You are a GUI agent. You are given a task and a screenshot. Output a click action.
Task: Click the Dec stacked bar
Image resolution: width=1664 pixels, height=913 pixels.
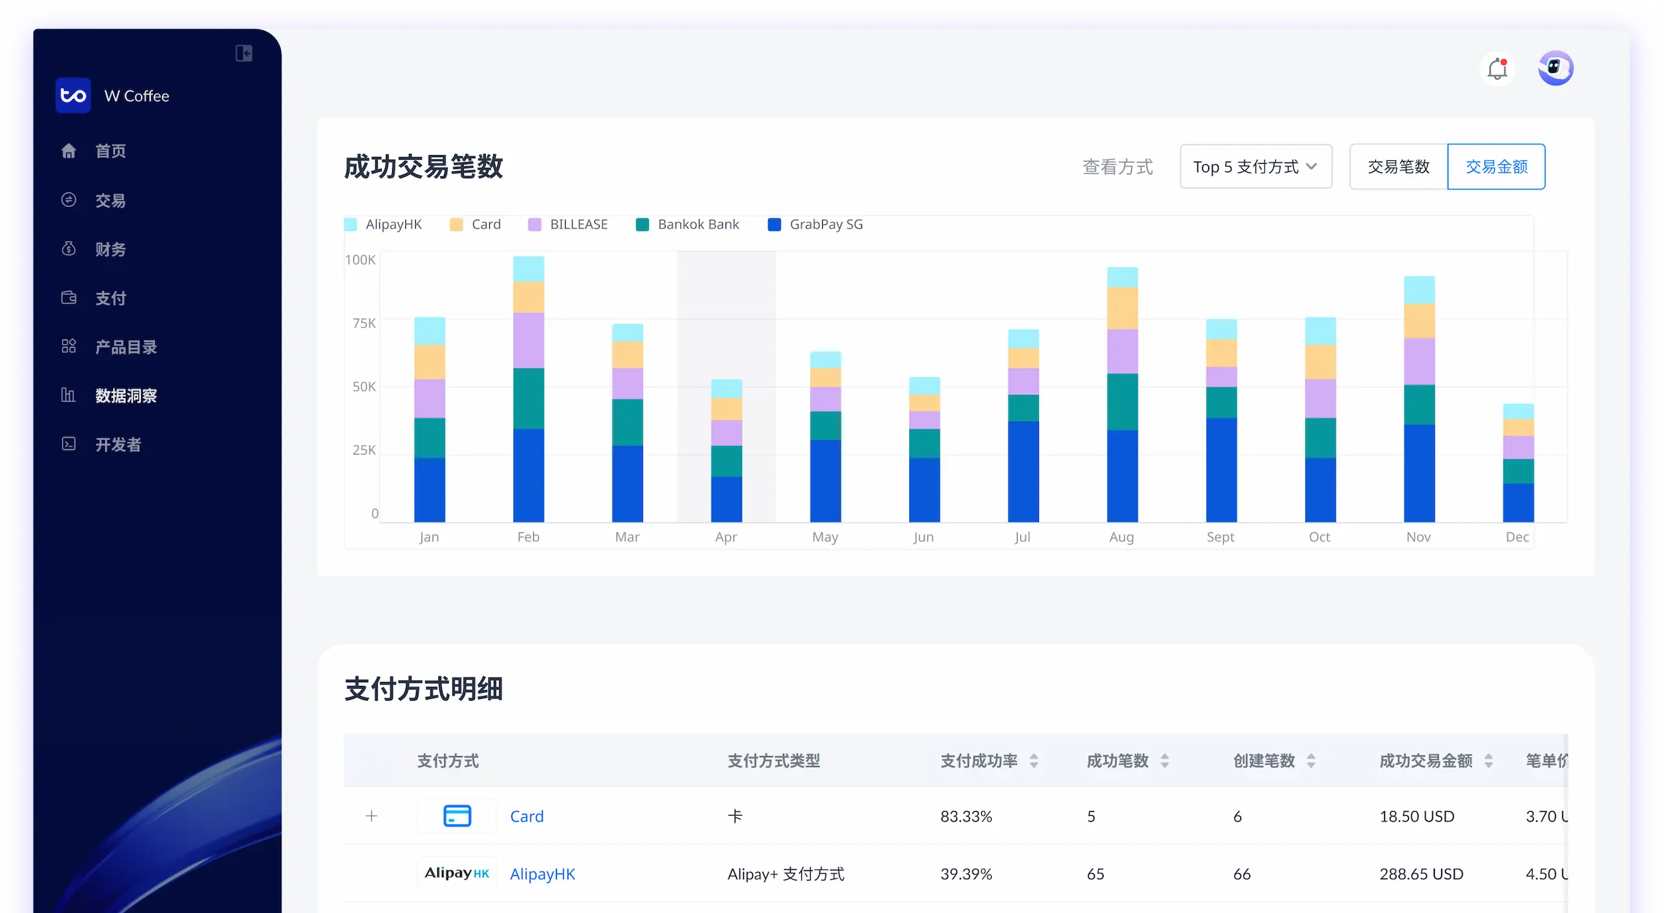(1518, 462)
